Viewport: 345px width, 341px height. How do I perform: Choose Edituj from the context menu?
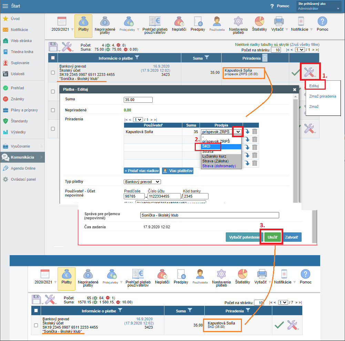pos(314,86)
